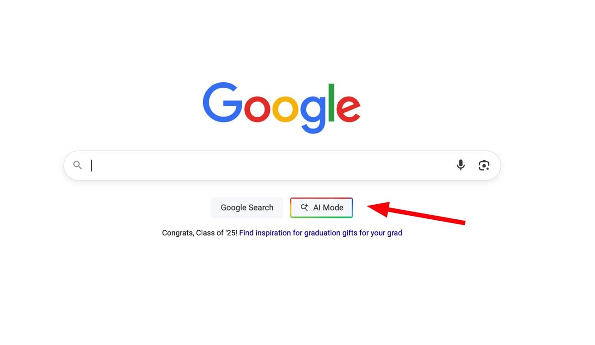The image size is (595, 345).
Task: Click the red letter e ending the logo
Action: pos(348,108)
